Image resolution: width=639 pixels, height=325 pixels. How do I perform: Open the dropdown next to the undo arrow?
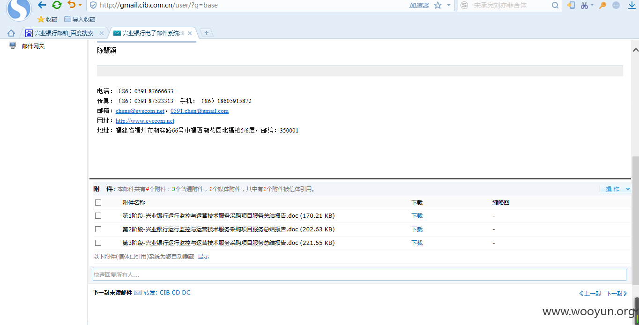(x=80, y=5)
